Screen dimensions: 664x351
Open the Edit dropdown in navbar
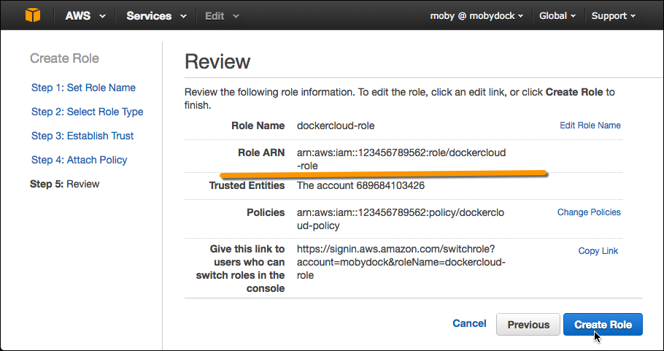(221, 16)
